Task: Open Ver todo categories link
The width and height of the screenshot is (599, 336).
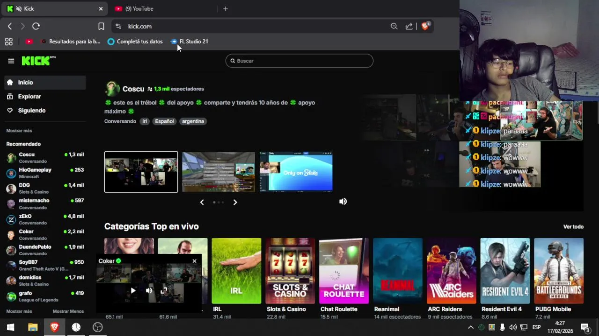Action: (x=573, y=226)
